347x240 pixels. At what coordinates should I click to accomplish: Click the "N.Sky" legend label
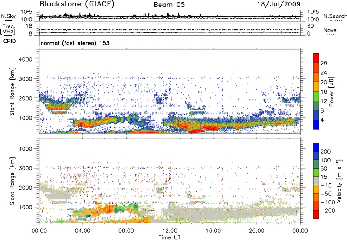pyautogui.click(x=8, y=16)
